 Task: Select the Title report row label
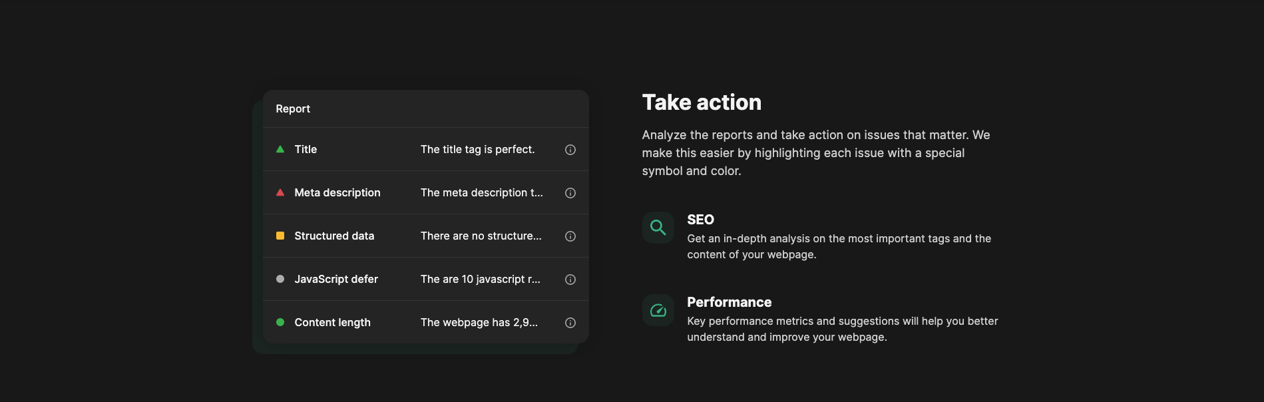point(306,149)
